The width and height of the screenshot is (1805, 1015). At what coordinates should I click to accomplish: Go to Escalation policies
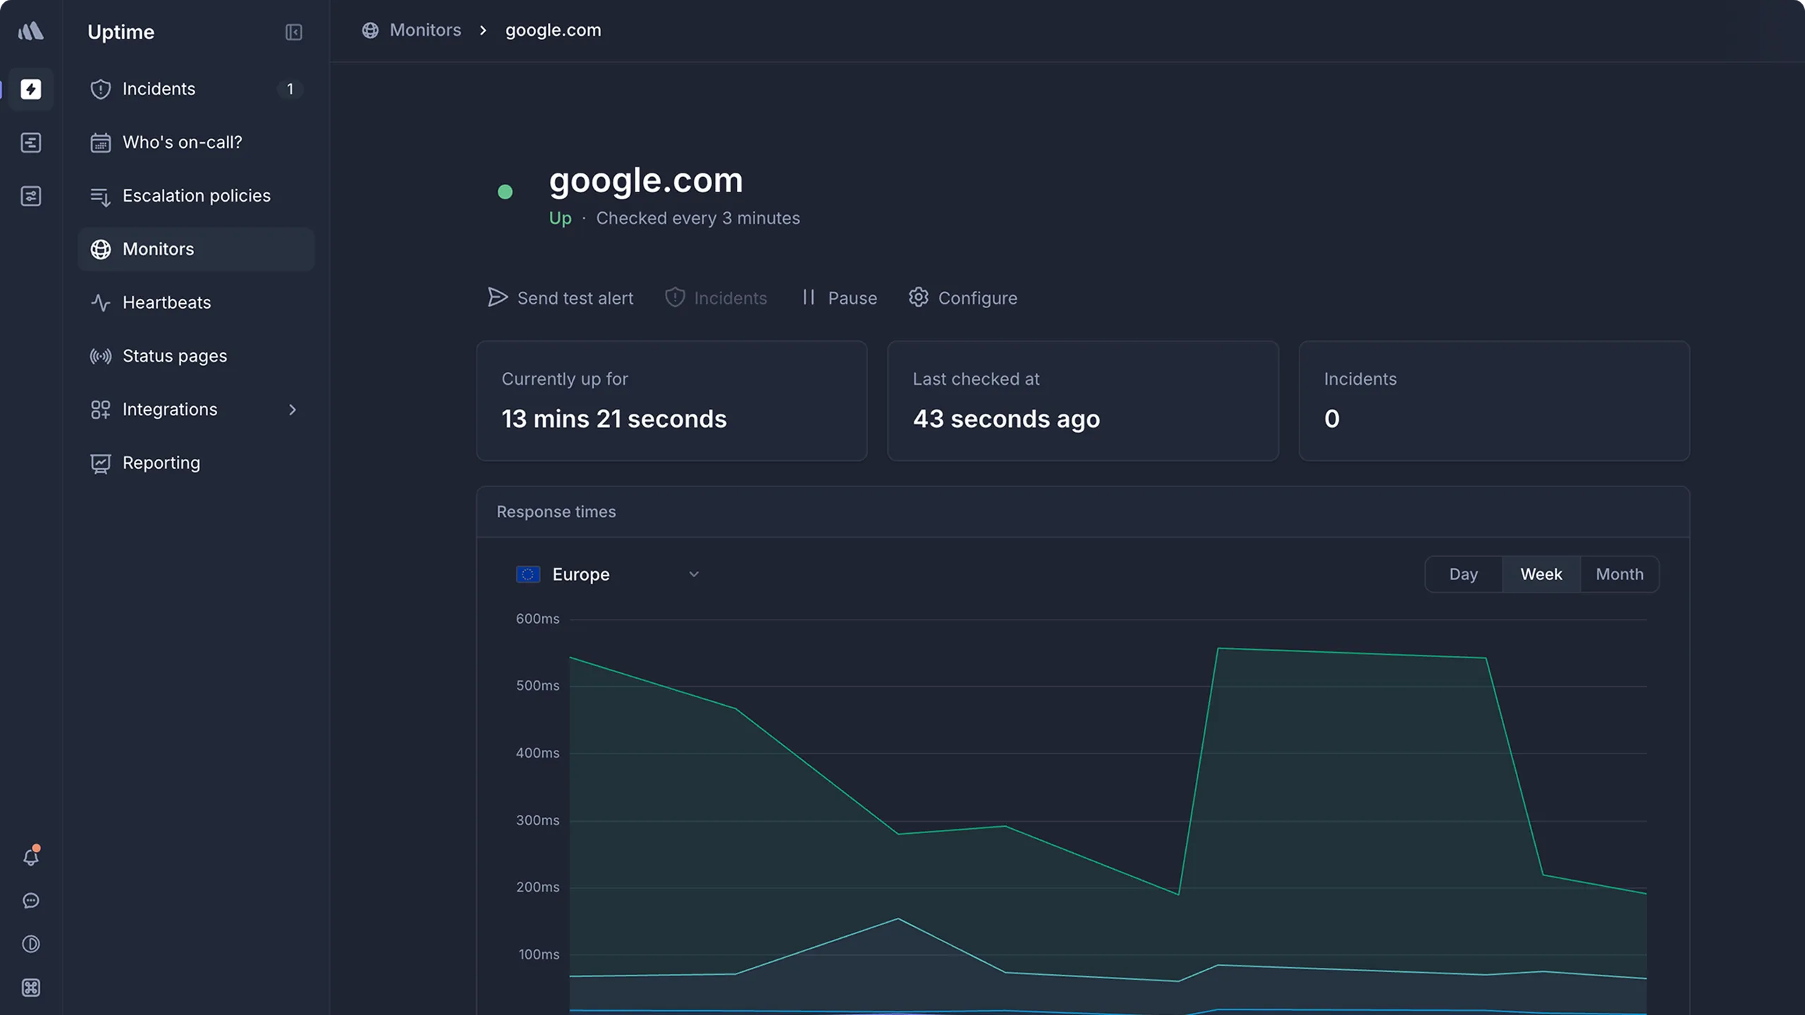click(x=196, y=196)
